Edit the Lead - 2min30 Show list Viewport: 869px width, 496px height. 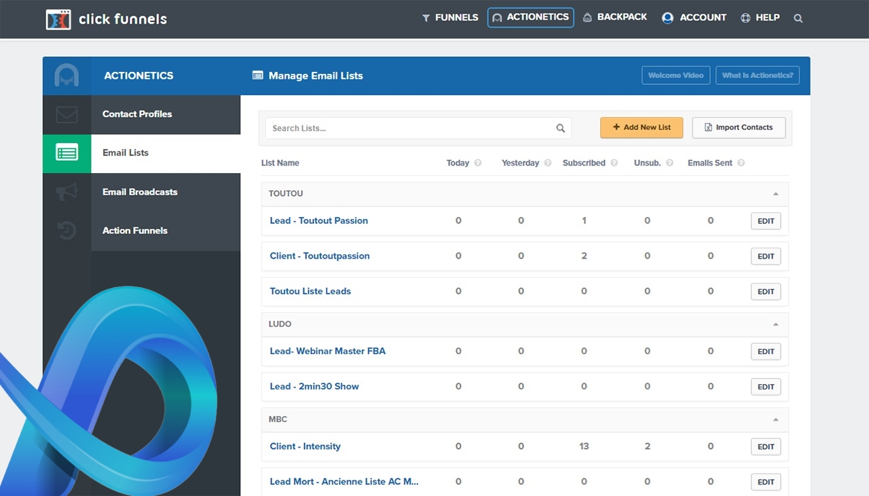click(x=766, y=387)
